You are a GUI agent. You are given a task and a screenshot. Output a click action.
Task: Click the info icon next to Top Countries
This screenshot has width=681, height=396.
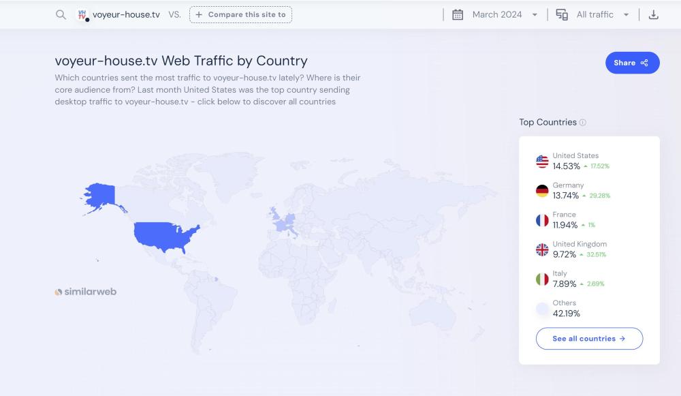pyautogui.click(x=582, y=123)
